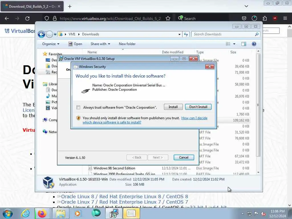Open list all tabs dropdown
The width and height of the screenshot is (292, 219).
[x=246, y=6]
